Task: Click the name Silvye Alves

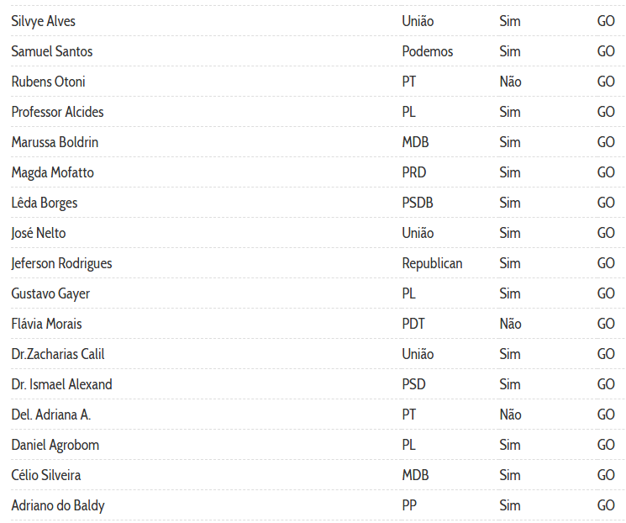Action: point(43,21)
